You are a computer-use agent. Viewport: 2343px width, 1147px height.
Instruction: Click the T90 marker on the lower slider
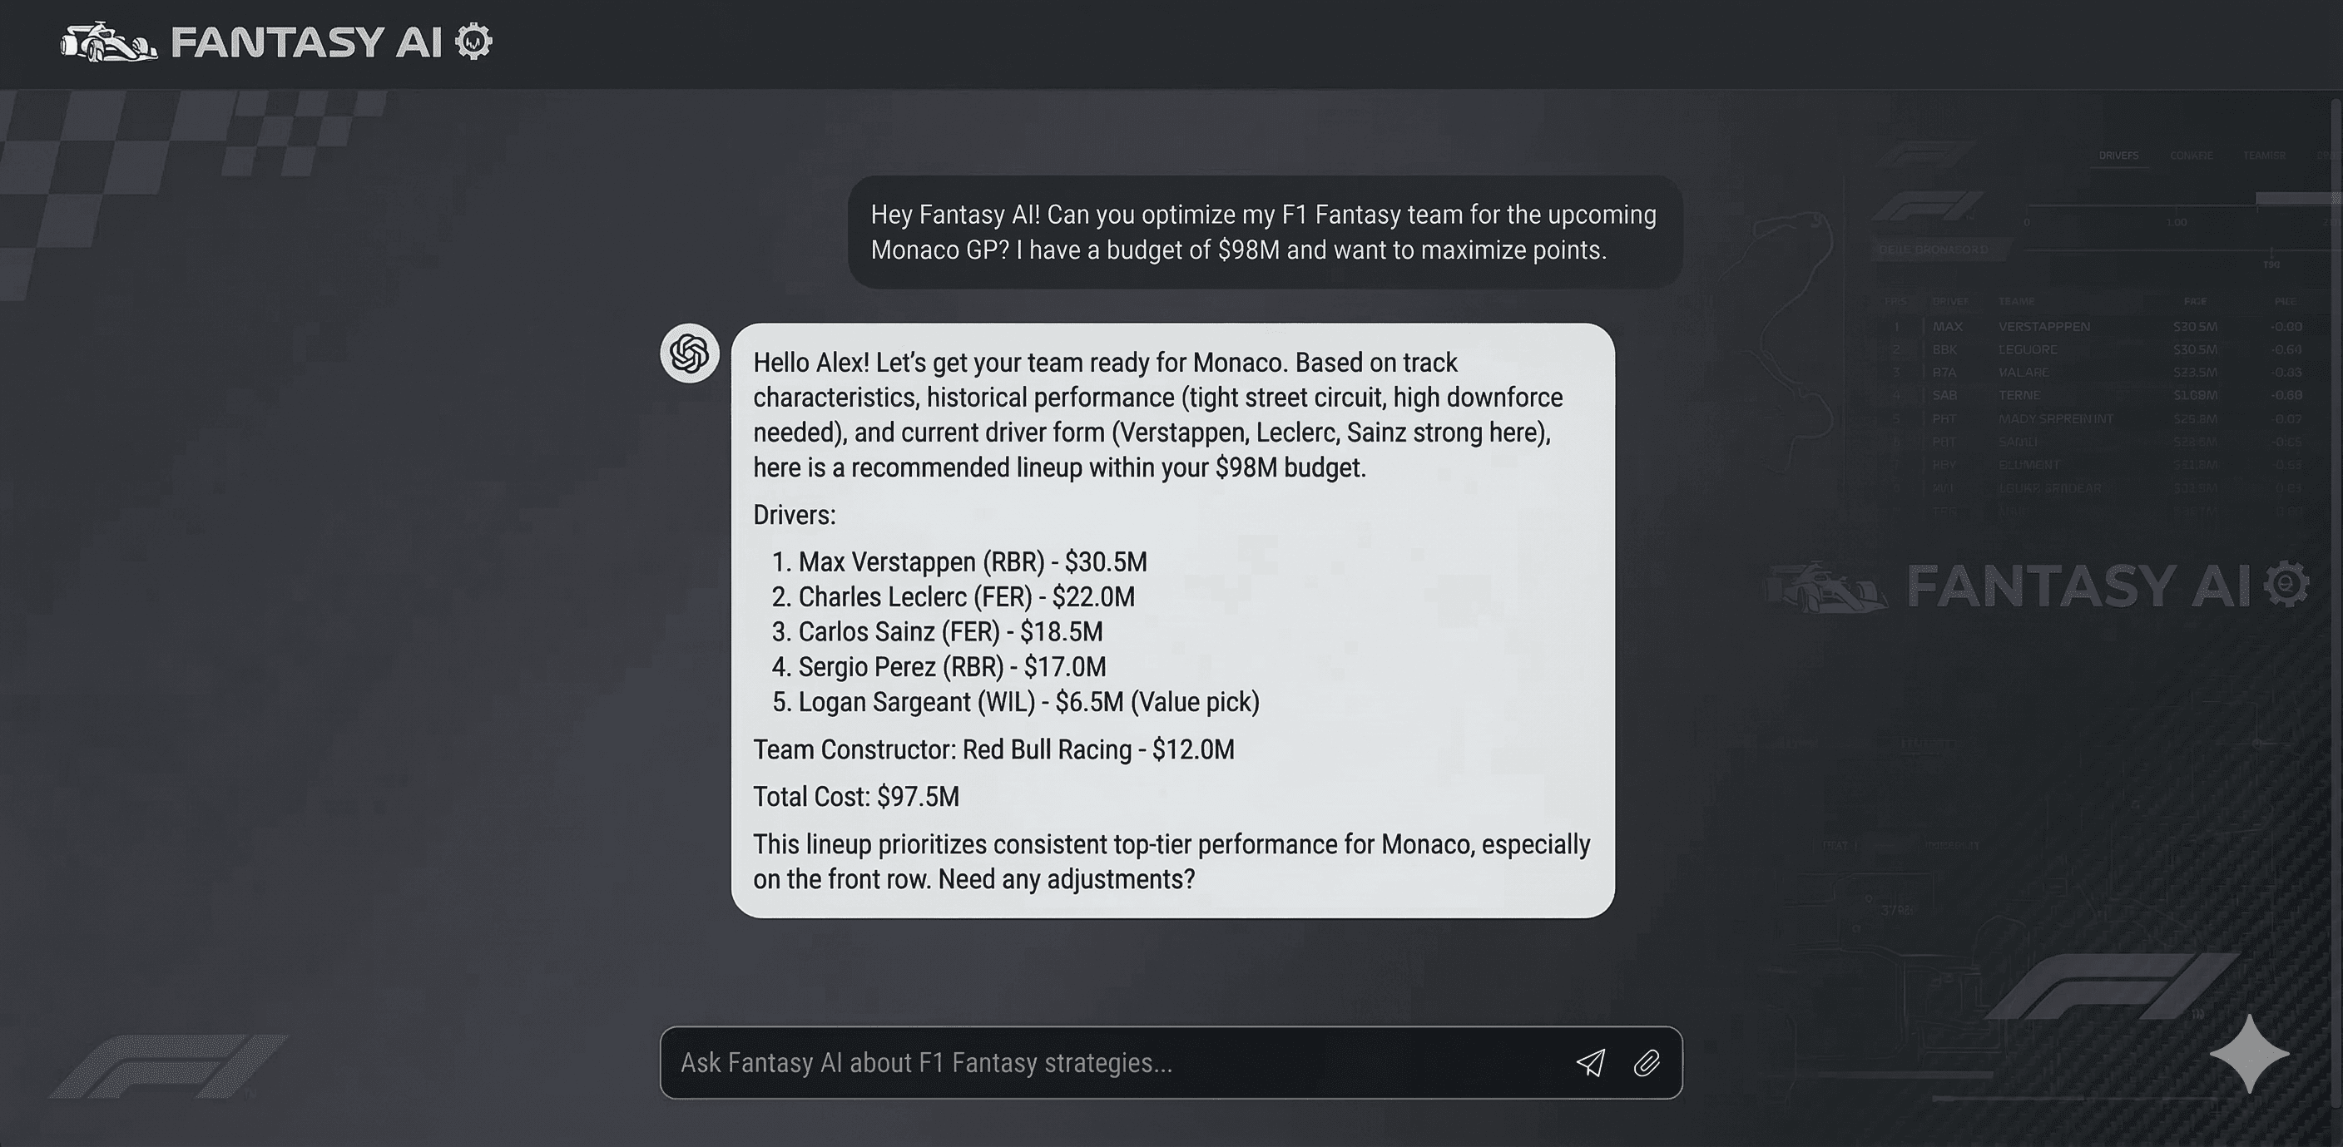pyautogui.click(x=2272, y=255)
